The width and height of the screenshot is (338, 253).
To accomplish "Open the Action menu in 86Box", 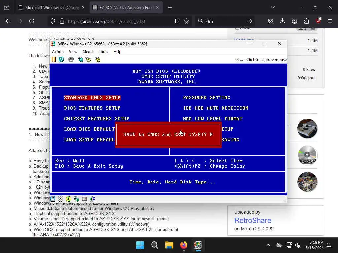I will (x=58, y=52).
